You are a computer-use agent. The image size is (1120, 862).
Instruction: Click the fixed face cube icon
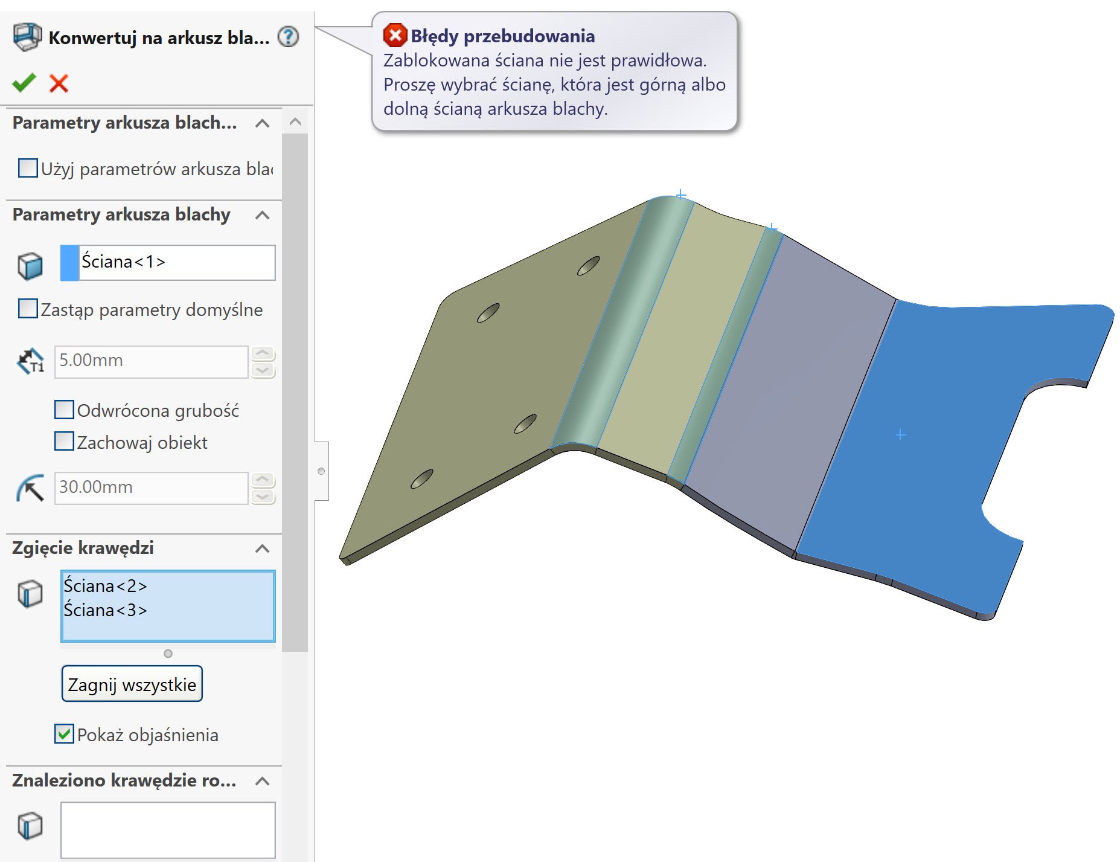[x=30, y=266]
